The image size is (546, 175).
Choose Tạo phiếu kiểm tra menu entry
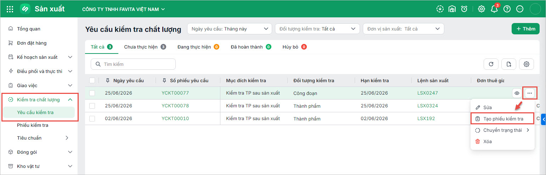coord(502,119)
